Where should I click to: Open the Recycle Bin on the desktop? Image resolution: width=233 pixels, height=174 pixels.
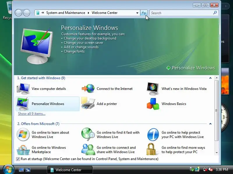pos(8,10)
